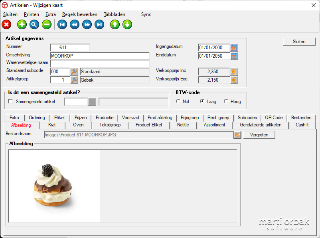Open the Tabbladen menu
Viewport: 320px width, 238px height.
[114, 14]
